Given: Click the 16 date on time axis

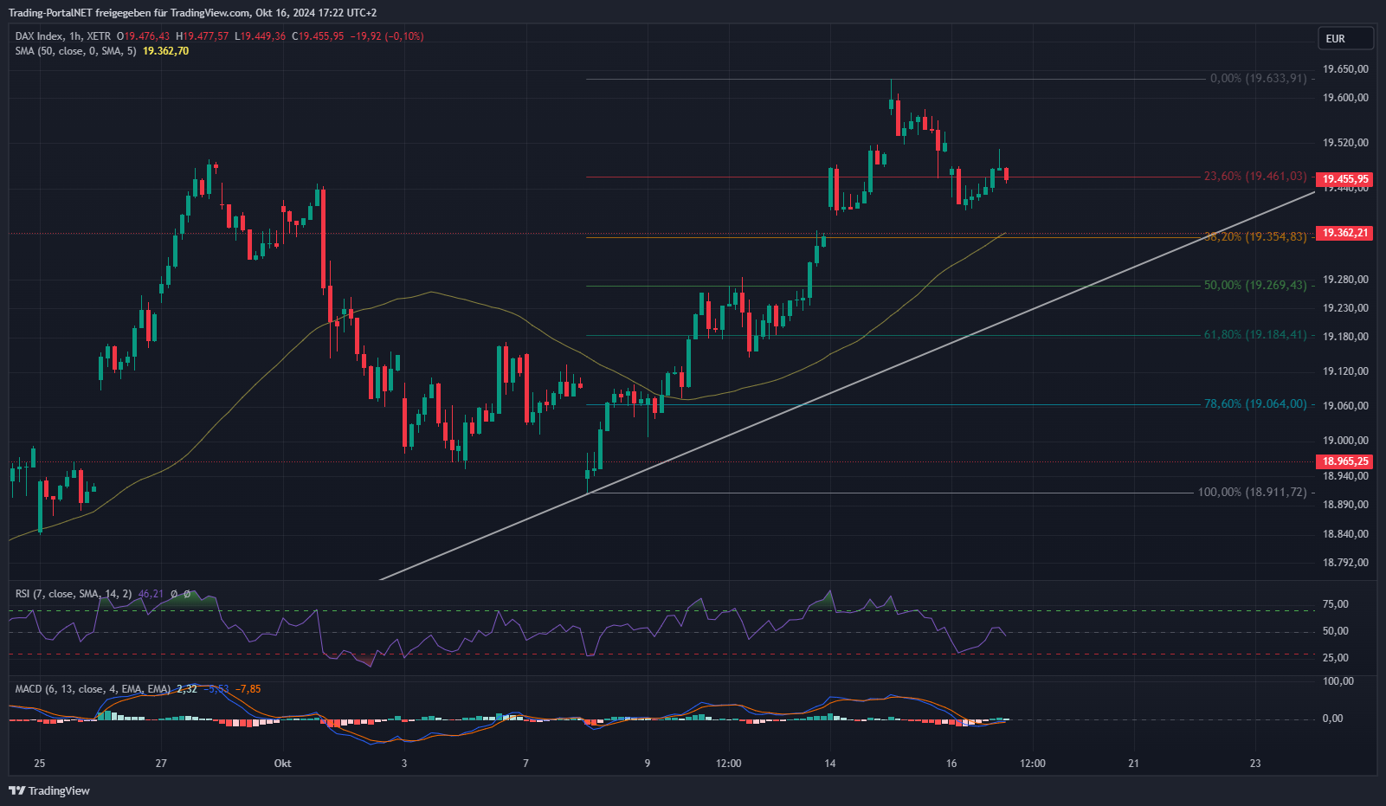Looking at the screenshot, I should [x=951, y=764].
